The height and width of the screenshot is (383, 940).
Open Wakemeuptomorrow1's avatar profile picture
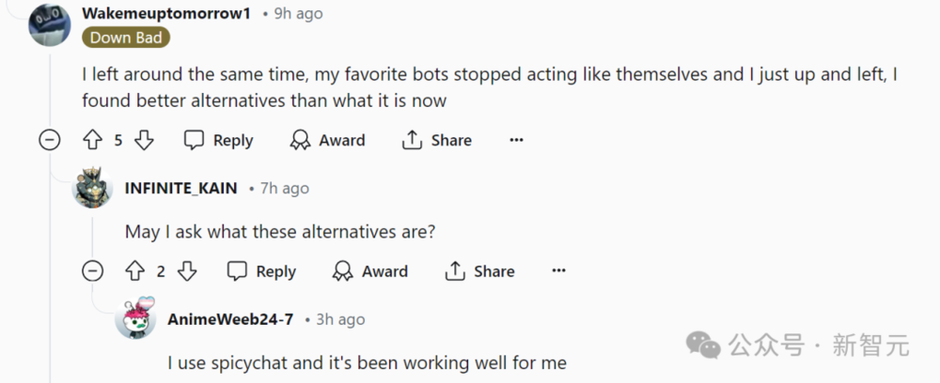(49, 24)
